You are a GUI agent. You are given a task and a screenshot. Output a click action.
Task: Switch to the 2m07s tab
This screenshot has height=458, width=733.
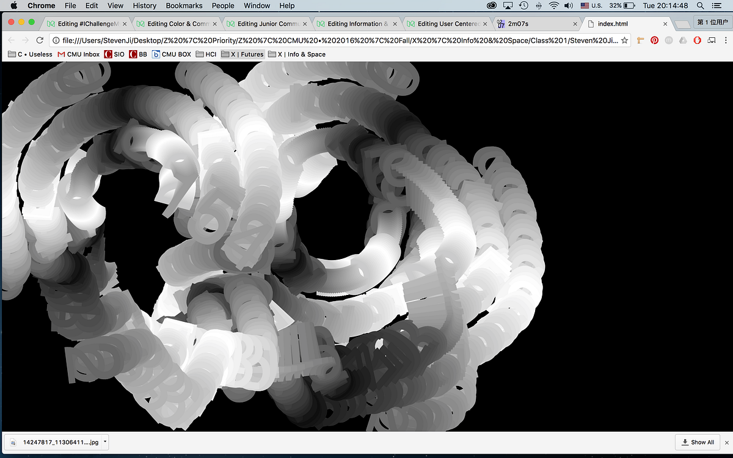tap(538, 24)
